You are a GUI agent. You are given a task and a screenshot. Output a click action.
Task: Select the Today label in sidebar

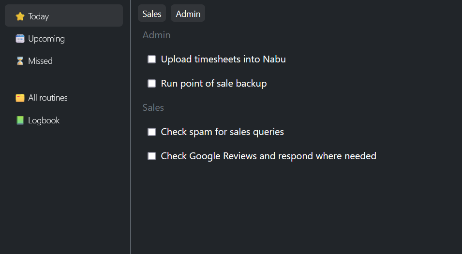click(39, 16)
